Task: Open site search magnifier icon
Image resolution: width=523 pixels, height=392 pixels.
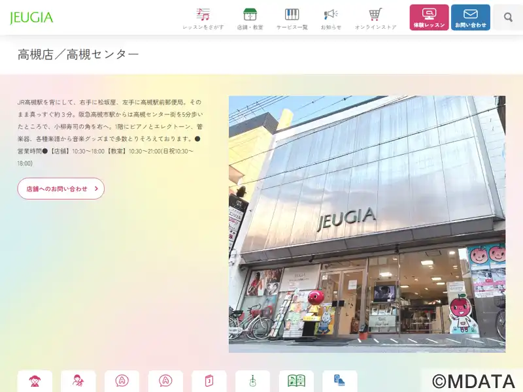Action: coord(508,18)
